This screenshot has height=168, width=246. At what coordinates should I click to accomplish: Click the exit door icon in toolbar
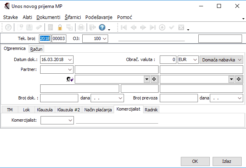coord(91,28)
